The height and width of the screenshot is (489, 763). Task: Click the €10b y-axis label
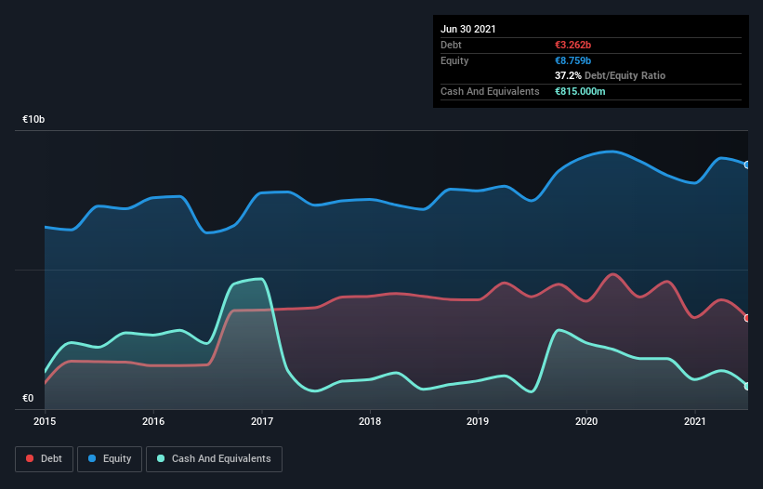(x=33, y=119)
